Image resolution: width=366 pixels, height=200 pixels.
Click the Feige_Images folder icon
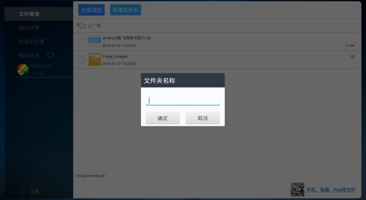tap(94, 59)
